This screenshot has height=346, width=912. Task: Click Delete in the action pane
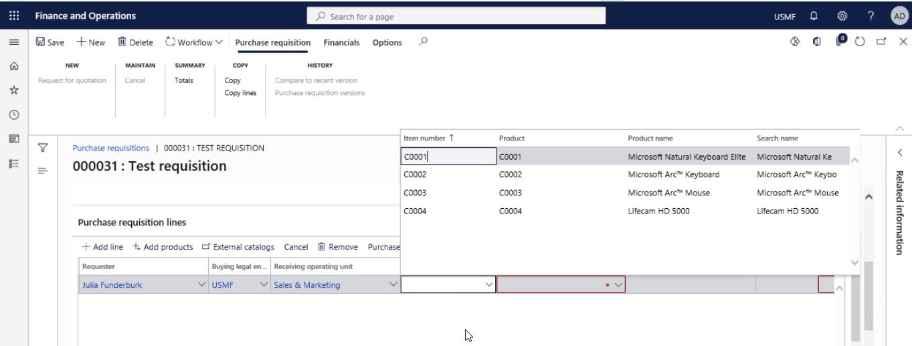pyautogui.click(x=136, y=42)
